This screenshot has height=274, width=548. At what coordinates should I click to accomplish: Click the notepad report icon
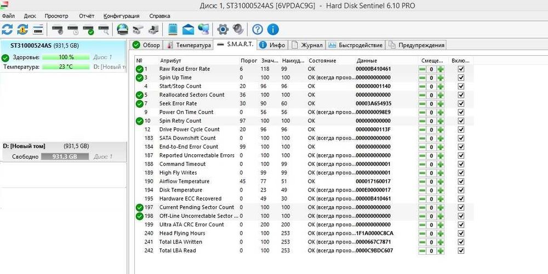tap(173, 30)
